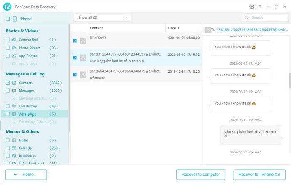
Task: Tick the WhatsApp checkbox
Action: tap(7, 114)
